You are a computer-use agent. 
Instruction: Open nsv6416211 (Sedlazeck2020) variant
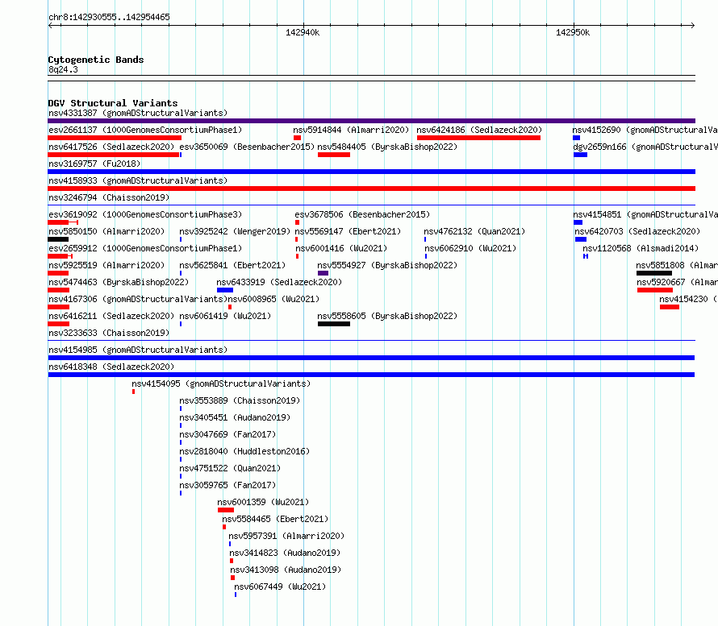tap(111, 316)
